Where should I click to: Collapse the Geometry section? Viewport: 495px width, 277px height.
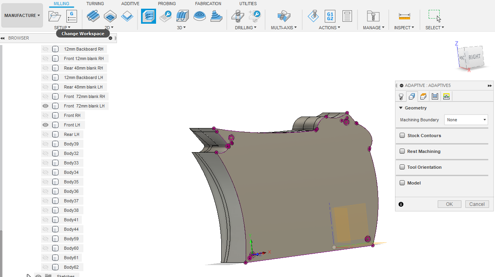(401, 108)
